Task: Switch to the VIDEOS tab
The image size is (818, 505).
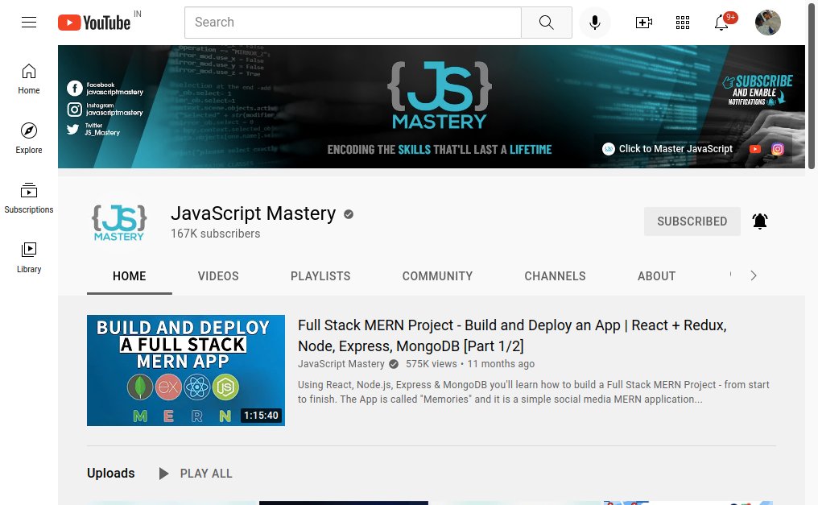Action: (x=218, y=276)
